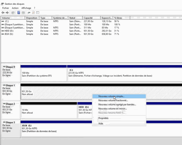This screenshot has width=182, height=145.
Task: Click the blue Help icon in toolbar
Action: pos(19,13)
